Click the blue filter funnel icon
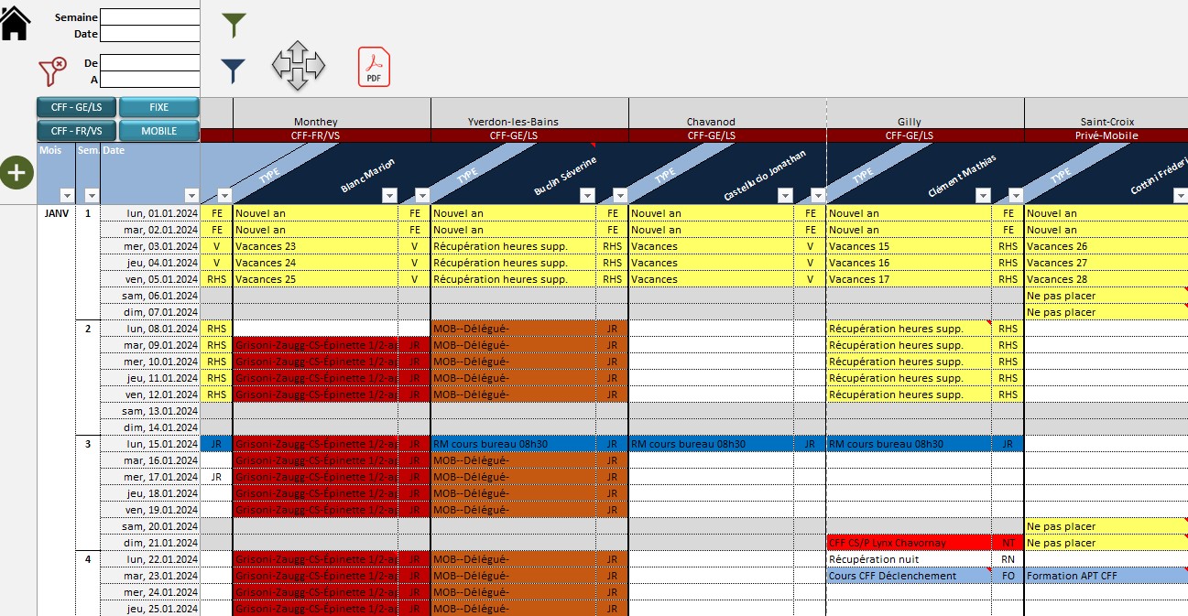The height and width of the screenshot is (616, 1188). click(x=234, y=70)
